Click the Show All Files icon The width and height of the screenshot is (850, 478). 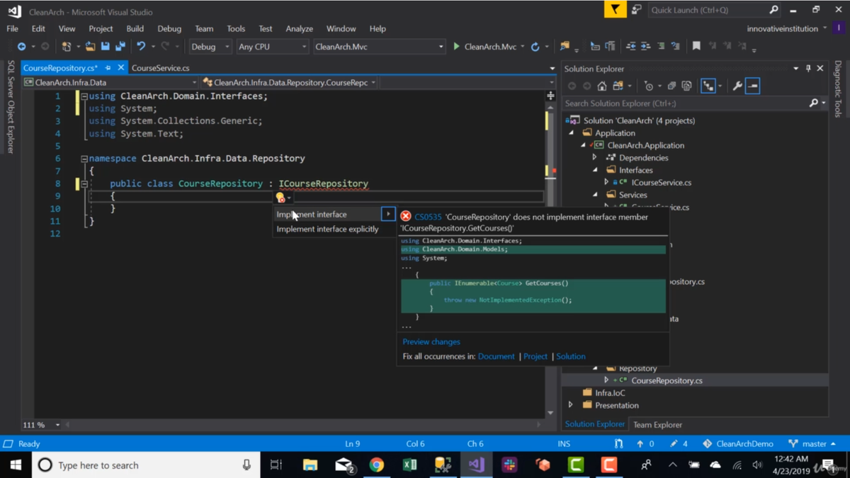(686, 86)
